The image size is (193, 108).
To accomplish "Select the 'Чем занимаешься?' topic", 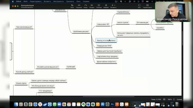I will point(24,27).
